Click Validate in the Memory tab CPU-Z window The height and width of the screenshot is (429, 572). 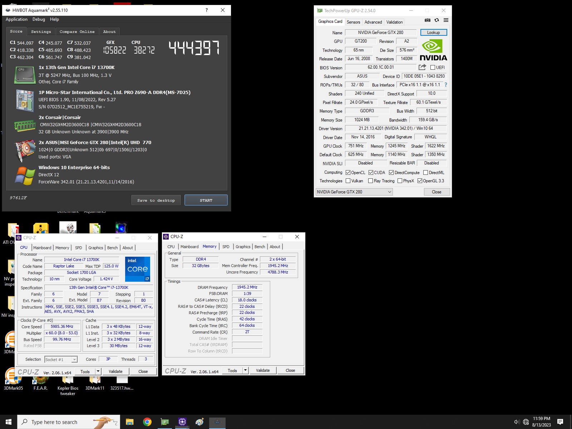coord(263,370)
